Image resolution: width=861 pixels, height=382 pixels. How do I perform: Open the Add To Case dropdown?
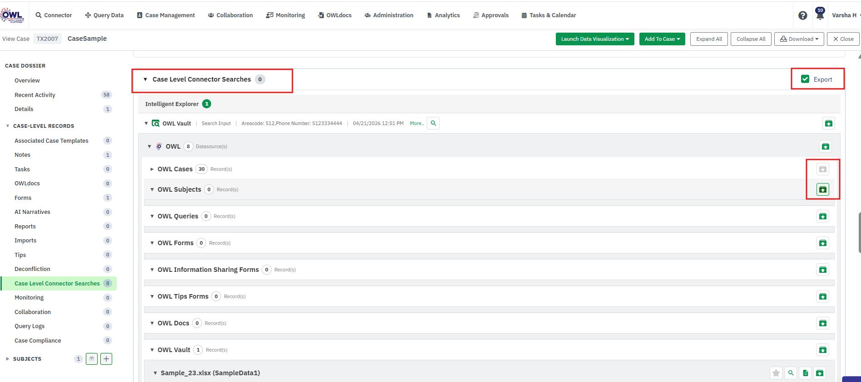662,39
